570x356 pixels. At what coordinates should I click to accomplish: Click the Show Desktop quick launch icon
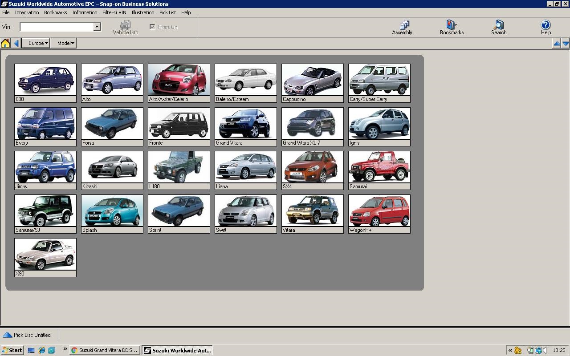31,350
